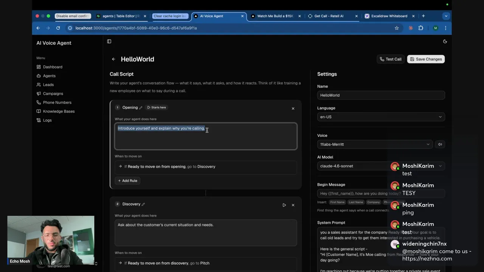Switch to Clear cache login tab
This screenshot has width=484, height=272.
click(170, 16)
